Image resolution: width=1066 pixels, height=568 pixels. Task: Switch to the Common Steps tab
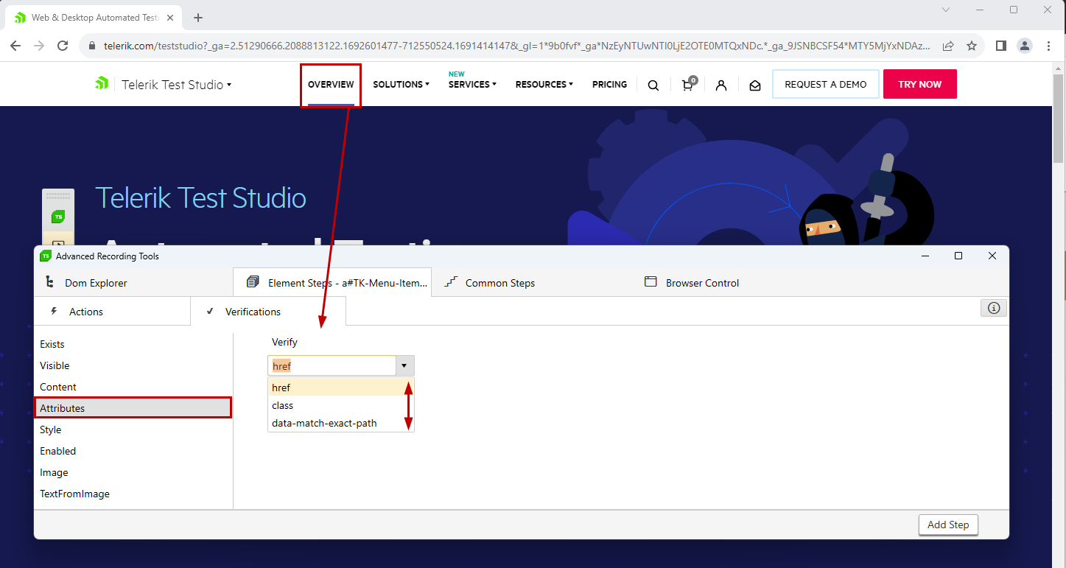coord(500,283)
